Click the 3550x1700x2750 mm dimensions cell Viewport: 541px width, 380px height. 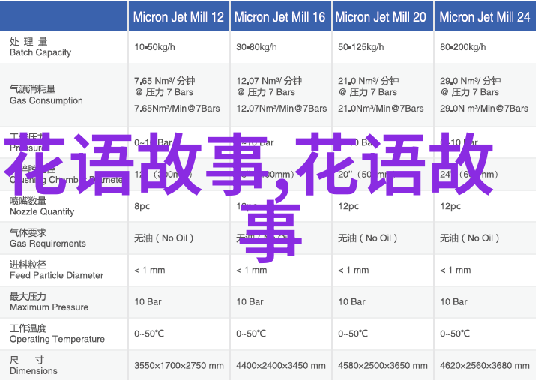[x=179, y=365]
